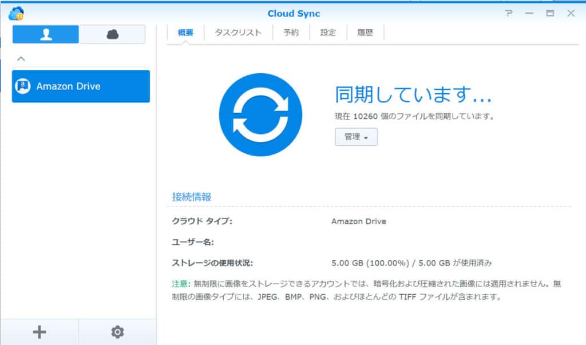586x345 pixels.
Task: Switch to the cloud view icon
Action: (112, 34)
